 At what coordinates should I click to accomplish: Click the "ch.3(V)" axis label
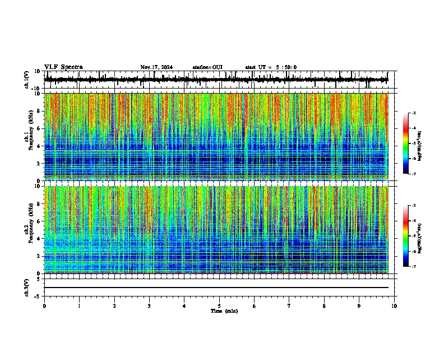(27, 288)
